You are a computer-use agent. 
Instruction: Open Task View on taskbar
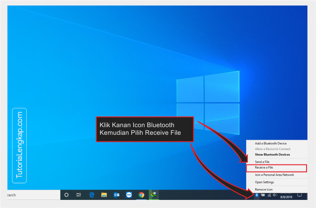tap(78, 195)
